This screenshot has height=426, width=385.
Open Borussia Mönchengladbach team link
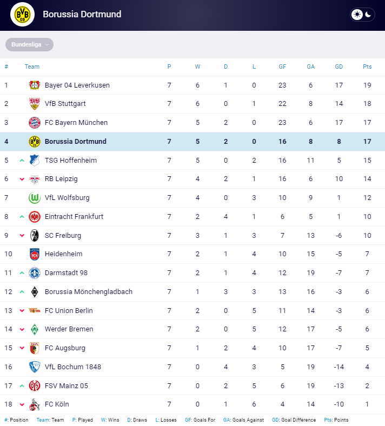pos(88,292)
